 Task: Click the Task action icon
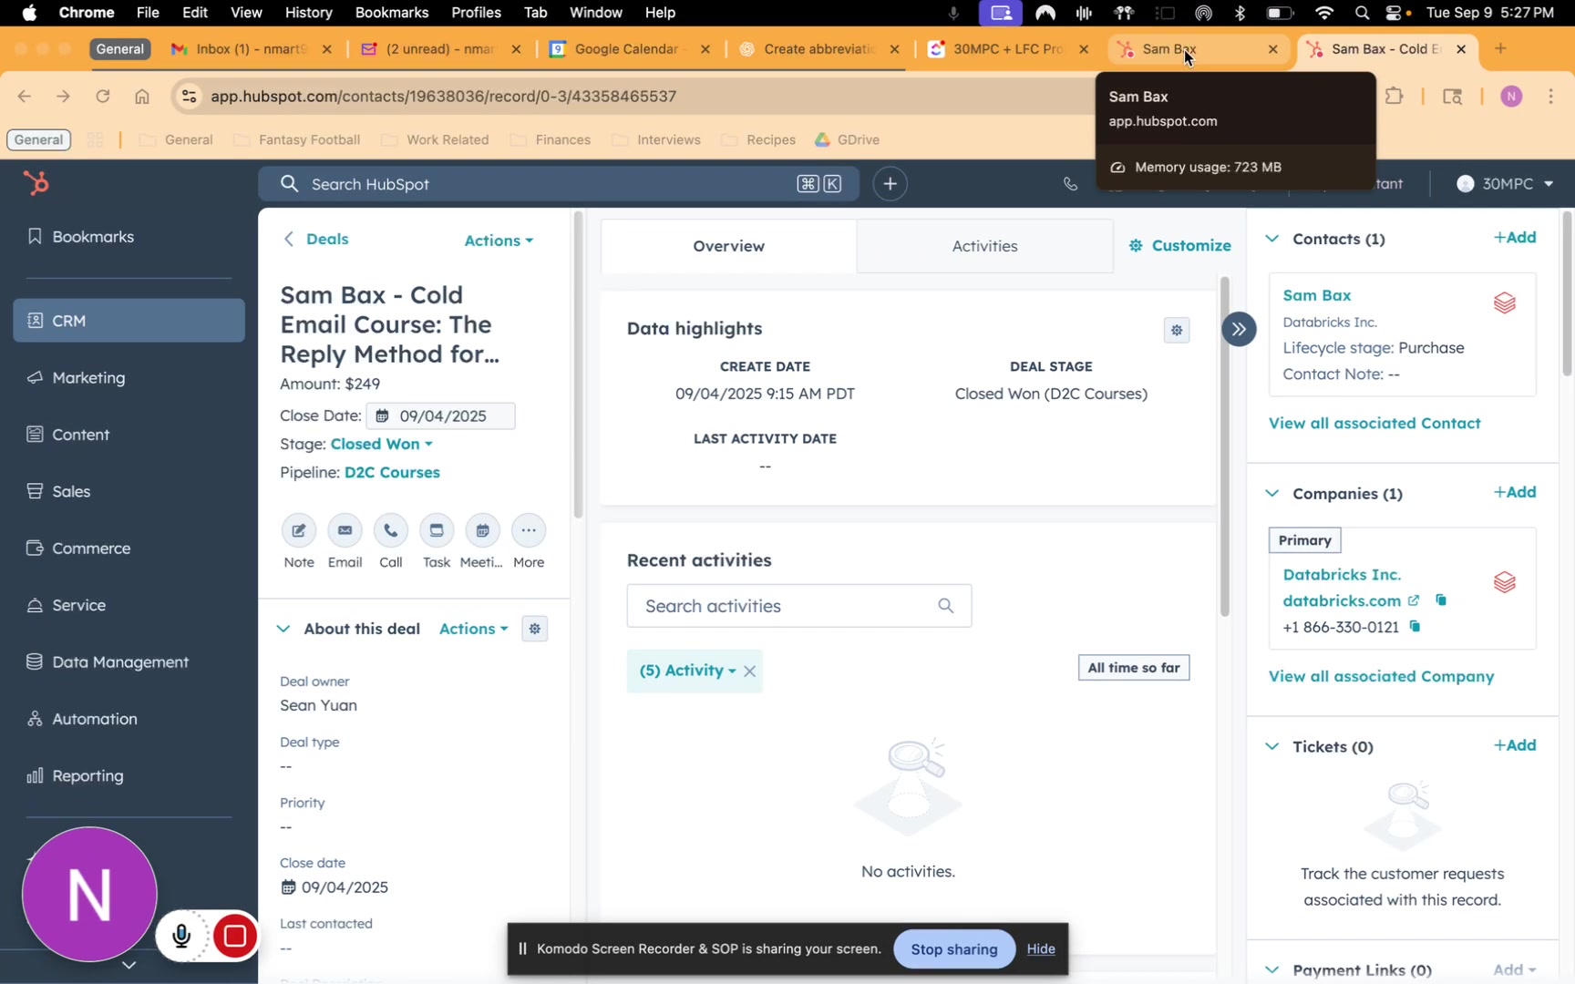pos(437,531)
